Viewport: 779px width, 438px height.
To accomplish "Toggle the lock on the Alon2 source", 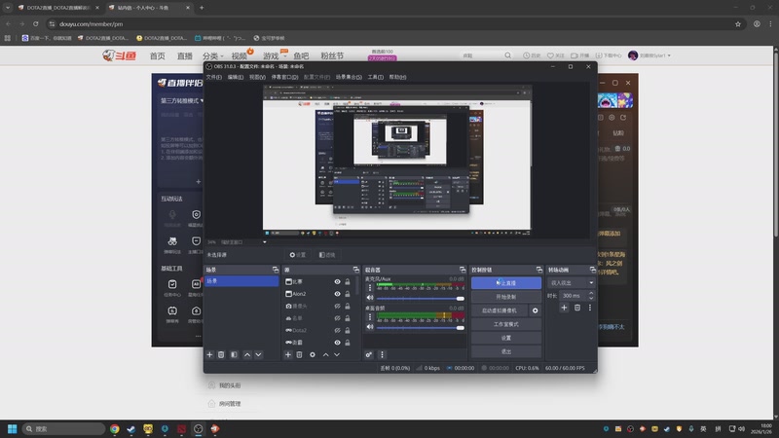I will pos(348,294).
